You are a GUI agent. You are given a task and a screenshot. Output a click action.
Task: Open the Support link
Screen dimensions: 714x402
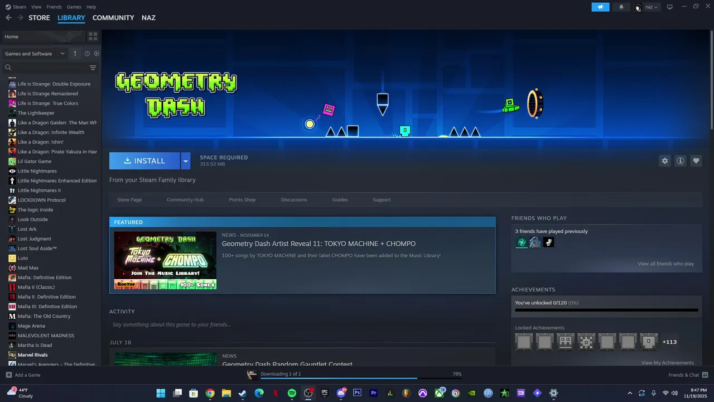point(382,200)
